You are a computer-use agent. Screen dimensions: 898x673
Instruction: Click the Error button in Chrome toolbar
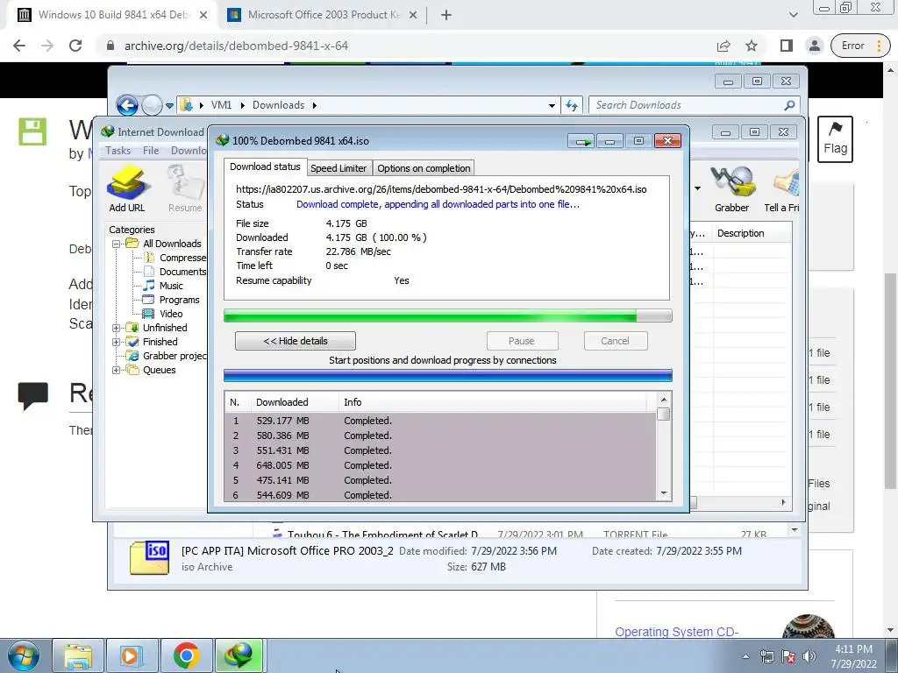coord(860,46)
